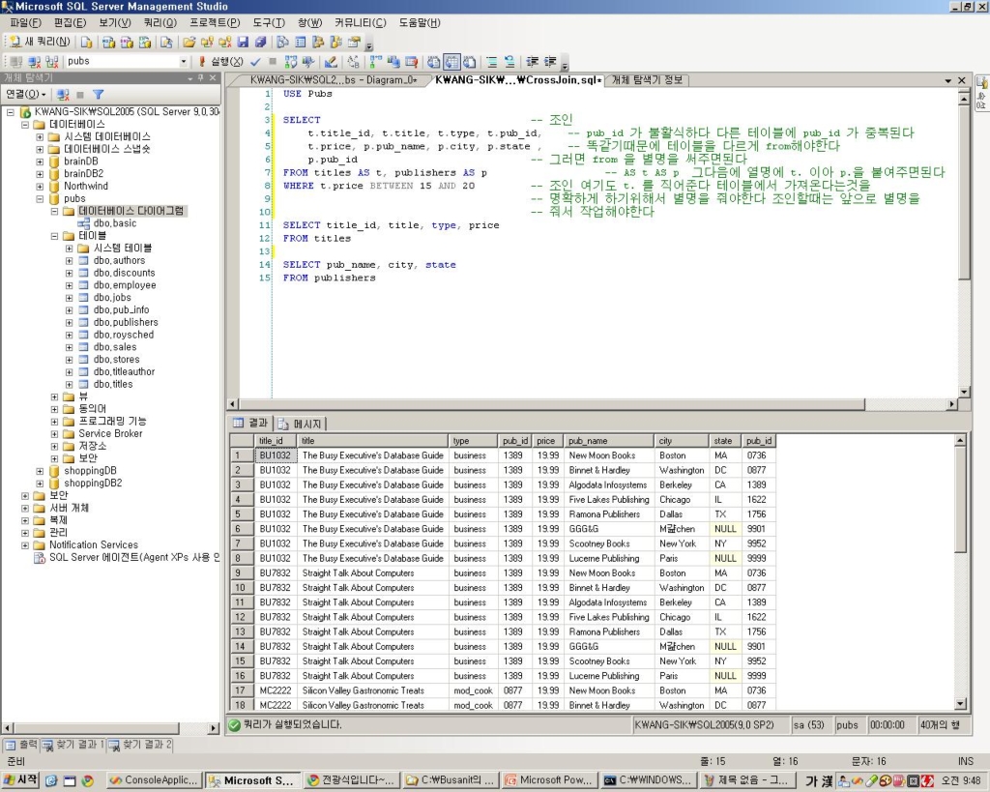Open Find Results 1 (찾기 결과 1) tab
This screenshot has height=792, width=990.
[x=73, y=745]
